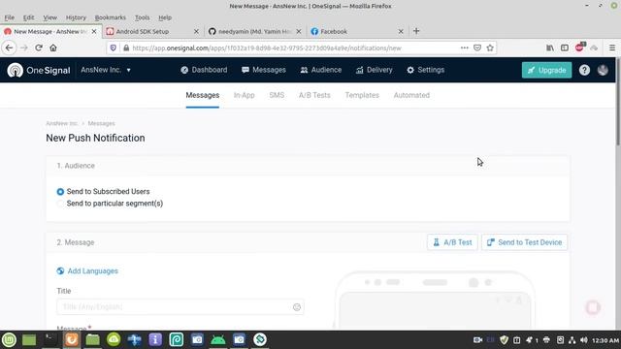Open the Firefox Library icon
Viewport: 621px width, 349px height.
pos(550,48)
